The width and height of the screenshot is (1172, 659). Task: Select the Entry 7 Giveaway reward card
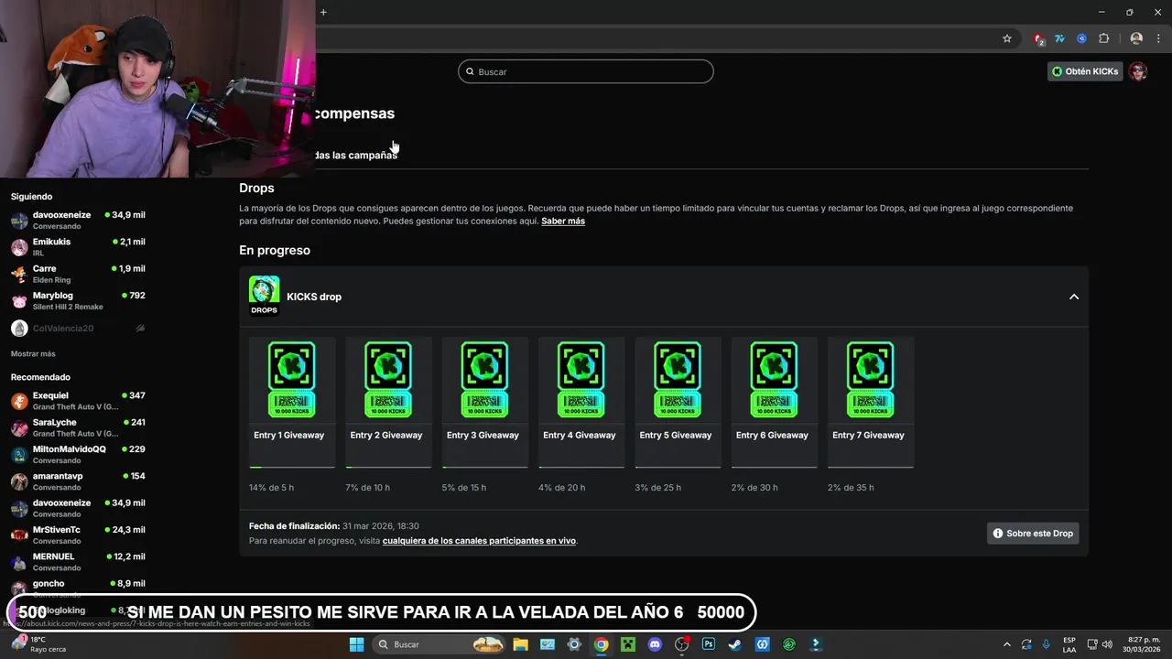(870, 402)
